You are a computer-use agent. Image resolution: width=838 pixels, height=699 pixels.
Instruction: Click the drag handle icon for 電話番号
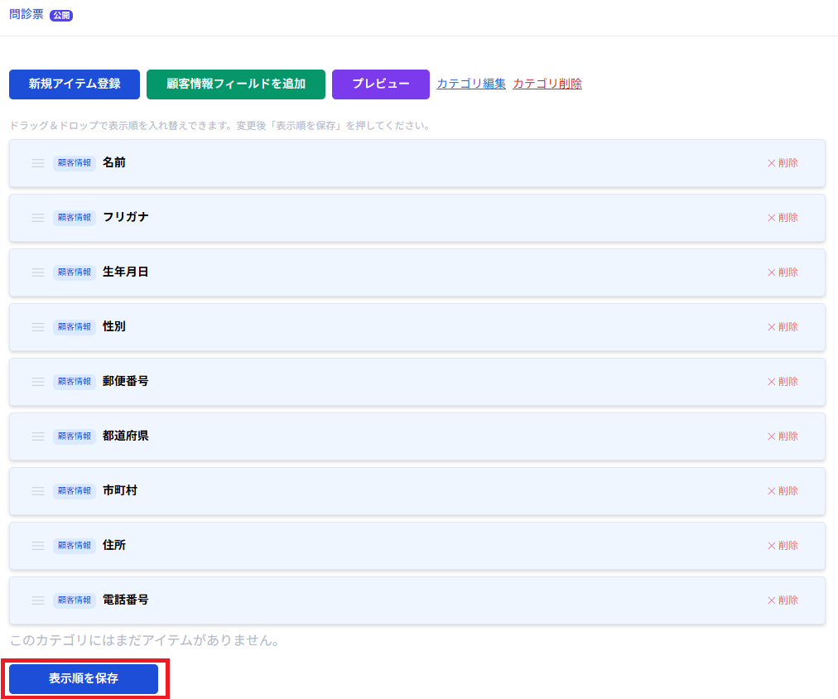coord(38,600)
